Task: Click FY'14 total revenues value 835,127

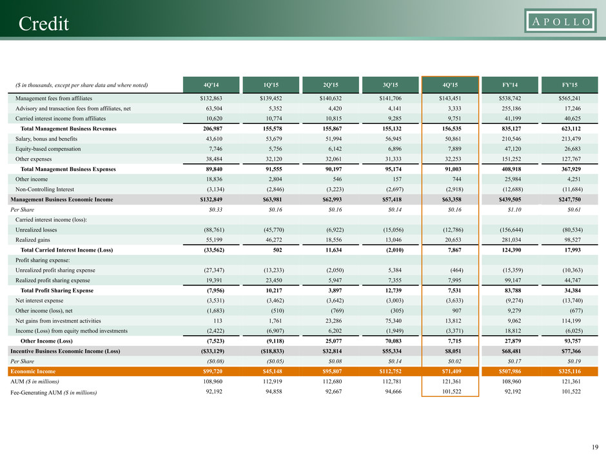Action: tap(511, 129)
